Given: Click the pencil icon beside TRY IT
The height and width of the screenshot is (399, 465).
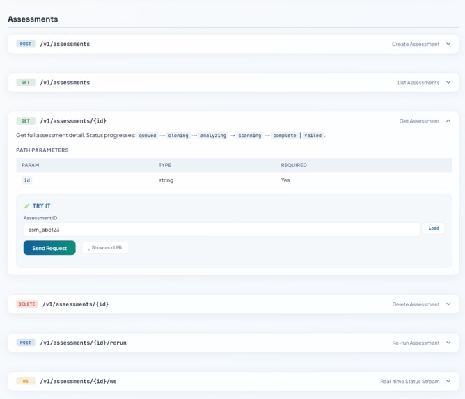Looking at the screenshot, I should pos(27,206).
